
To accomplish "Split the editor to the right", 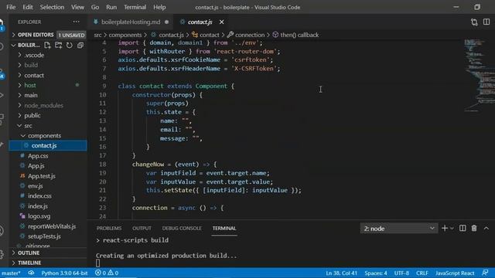I will (x=486, y=22).
